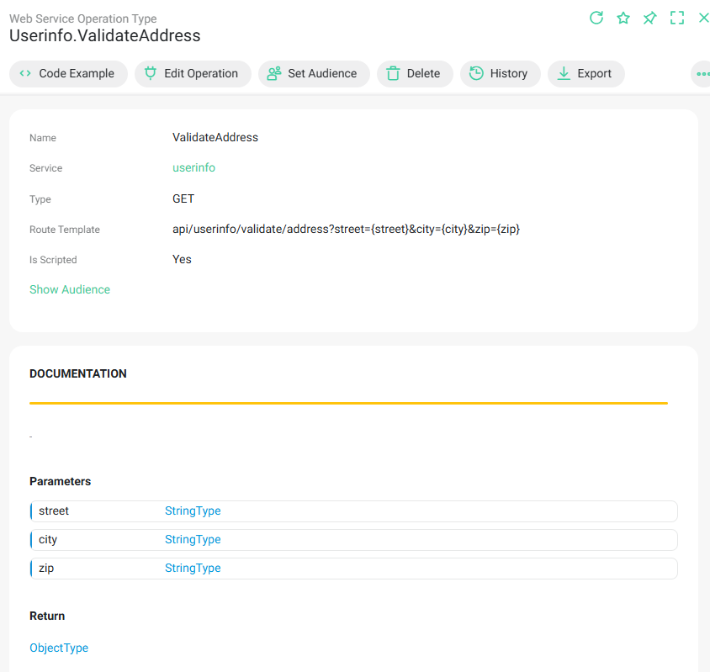Open the more actions ellipsis menu

702,74
